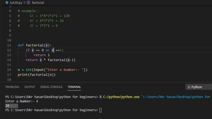212x119 pixels.
Task: Click the comment '3! = 3*2*1 = 6'
Action: [44, 26]
